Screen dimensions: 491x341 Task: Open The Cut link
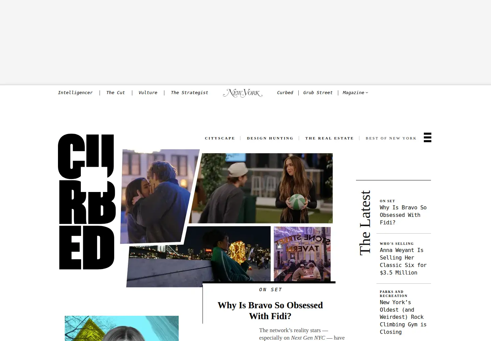tap(116, 93)
